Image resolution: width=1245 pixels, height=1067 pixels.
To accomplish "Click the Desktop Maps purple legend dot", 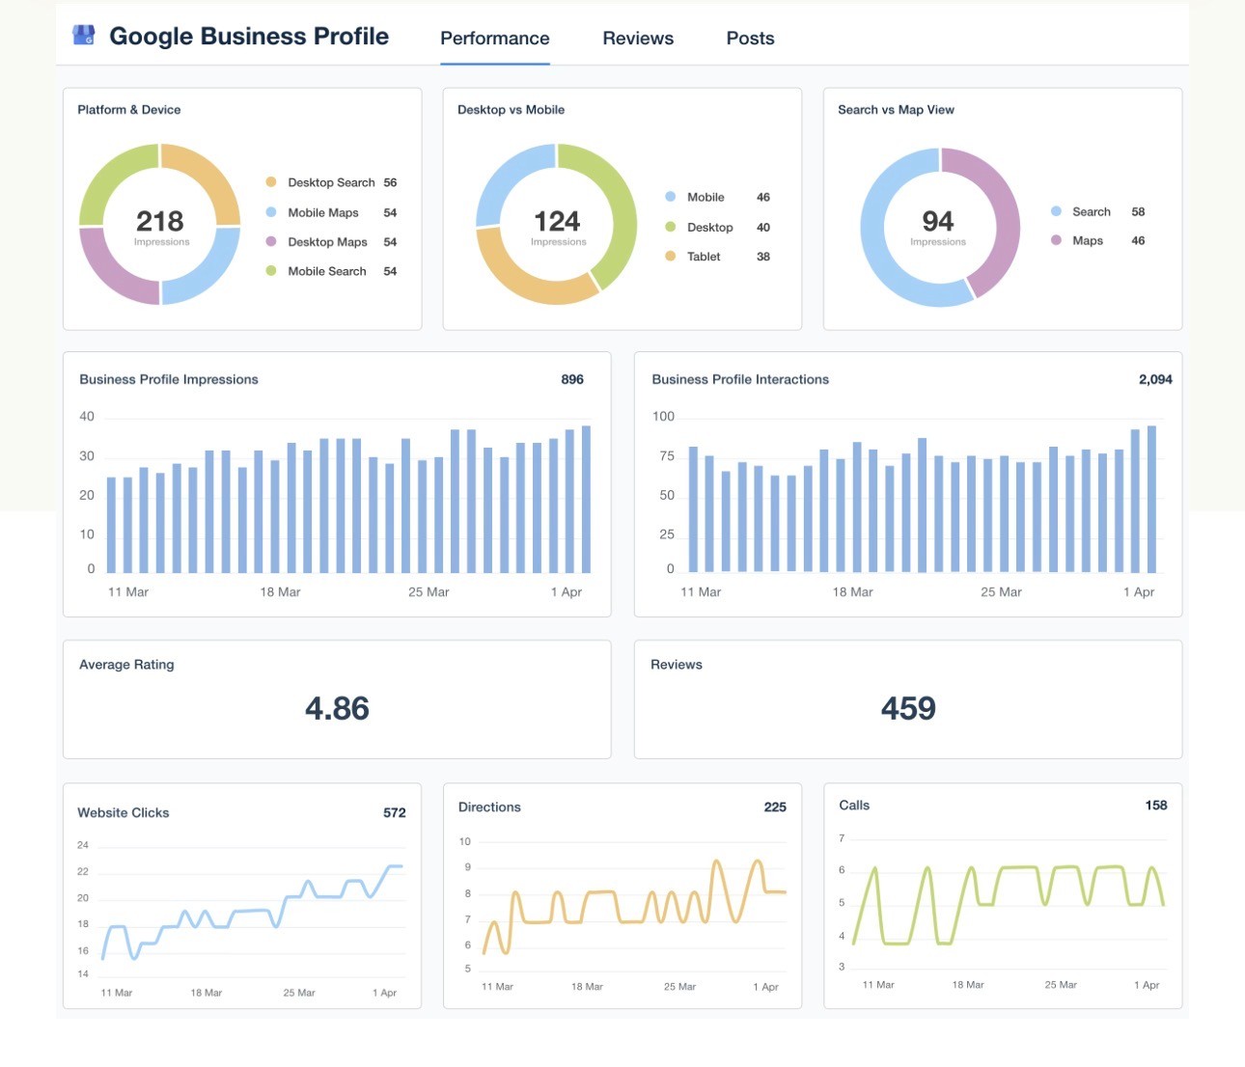I will [271, 242].
